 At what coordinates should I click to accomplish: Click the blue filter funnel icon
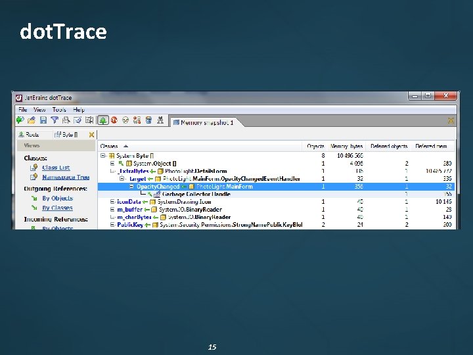point(55,120)
